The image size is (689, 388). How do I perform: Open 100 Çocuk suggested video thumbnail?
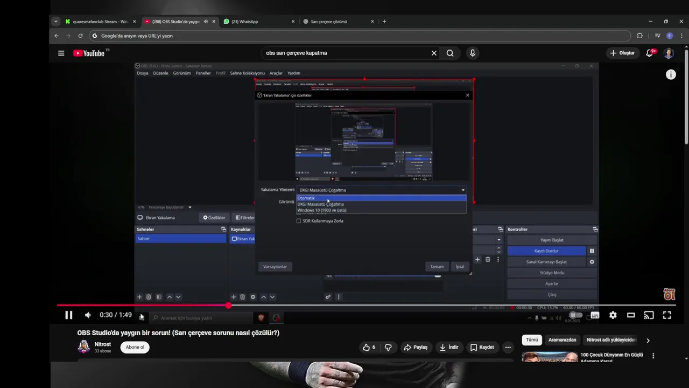550,357
